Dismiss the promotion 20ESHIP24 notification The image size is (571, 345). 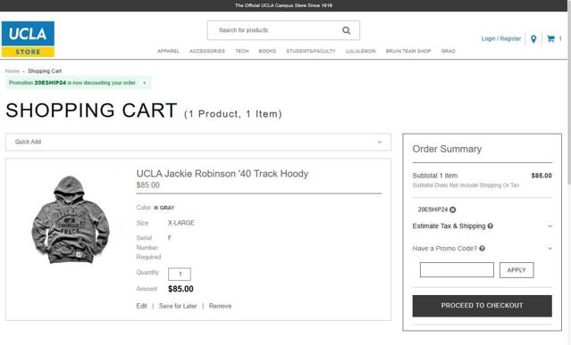coord(145,83)
